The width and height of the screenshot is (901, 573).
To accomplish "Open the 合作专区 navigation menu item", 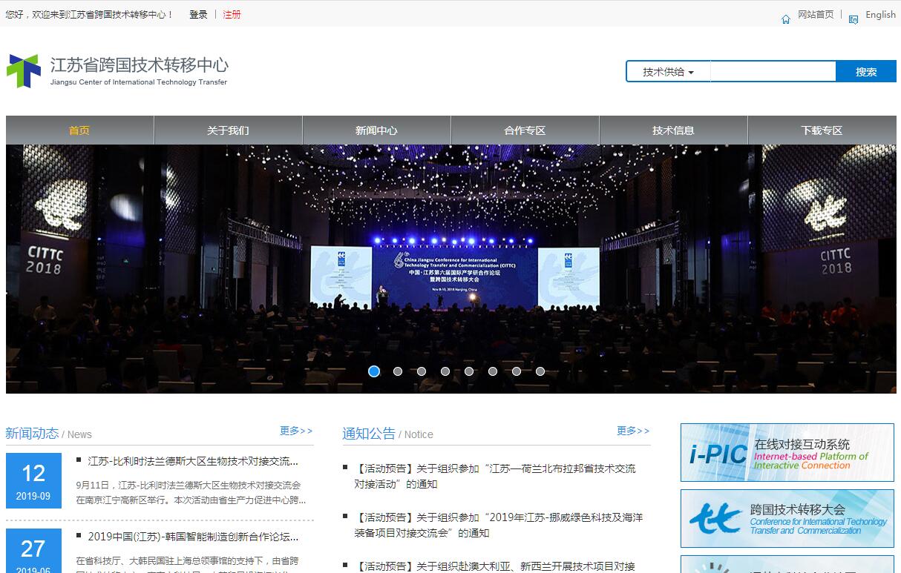I will point(525,130).
